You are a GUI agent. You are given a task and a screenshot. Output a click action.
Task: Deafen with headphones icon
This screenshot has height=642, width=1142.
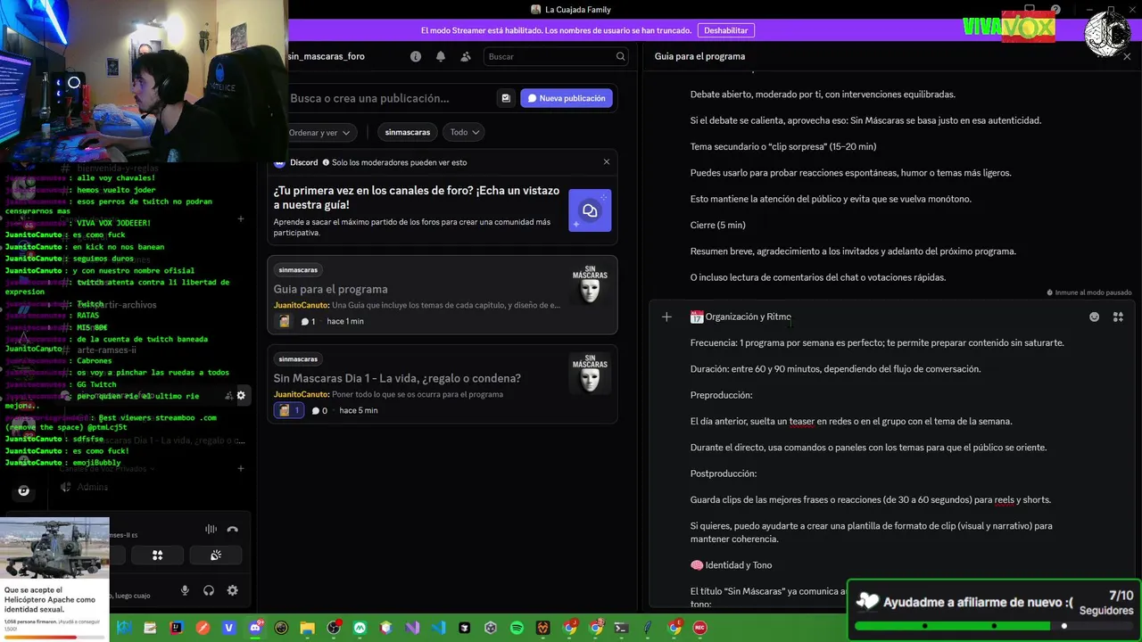pyautogui.click(x=209, y=590)
